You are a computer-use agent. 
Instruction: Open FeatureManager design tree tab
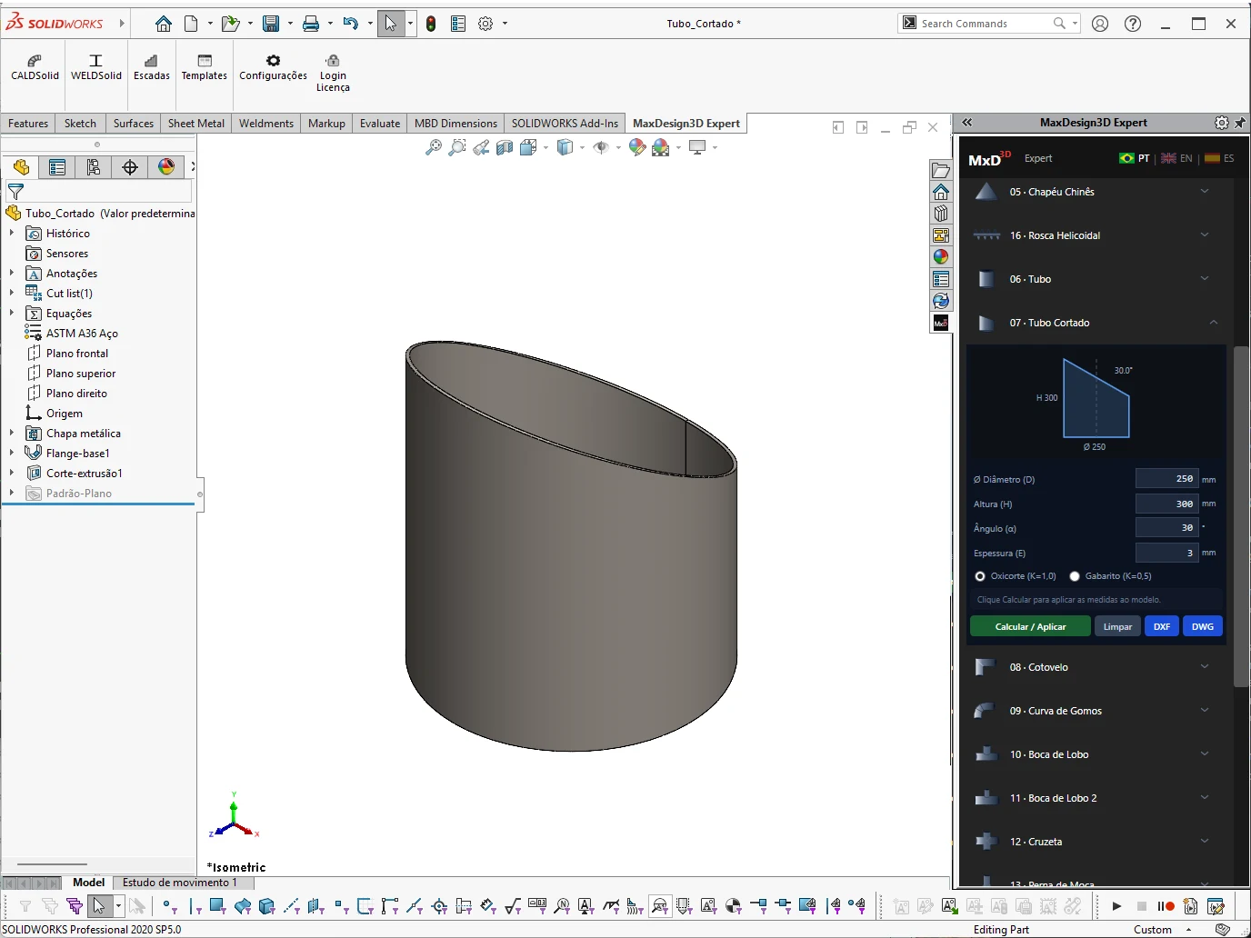pyautogui.click(x=21, y=167)
